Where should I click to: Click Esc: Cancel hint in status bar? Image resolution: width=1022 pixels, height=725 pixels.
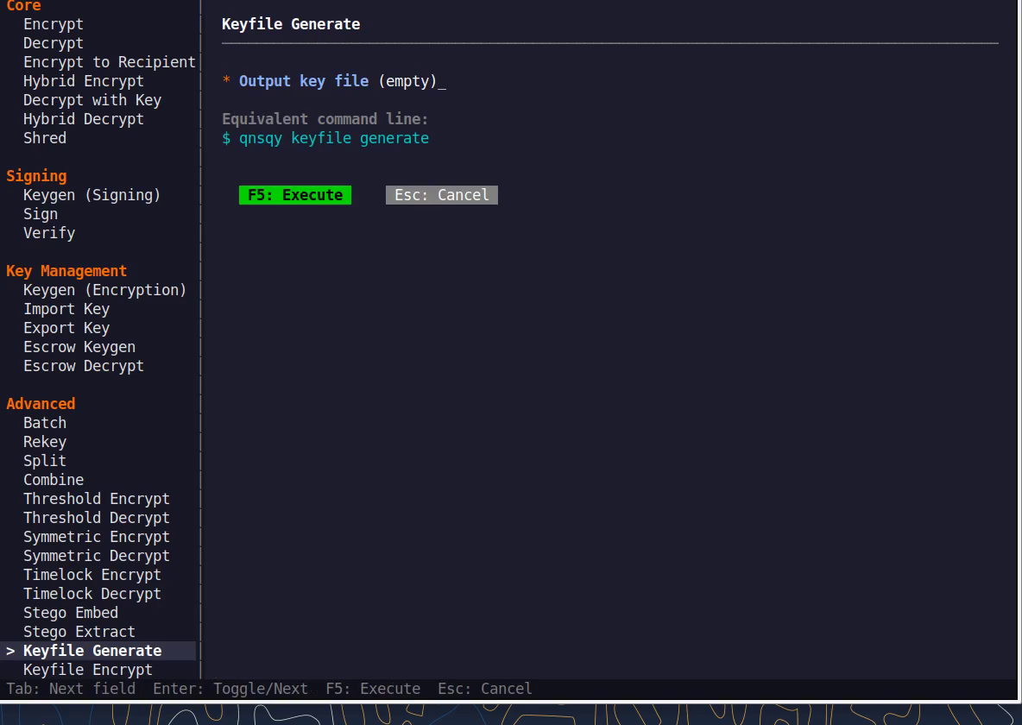tap(485, 689)
